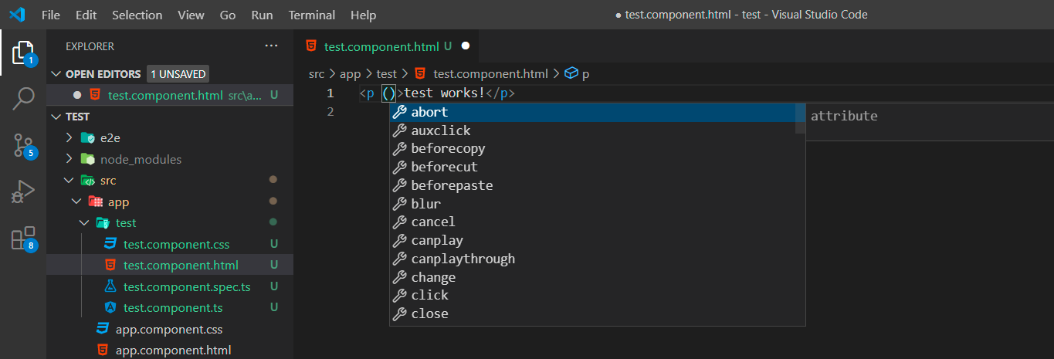Open the Extensions view icon
This screenshot has height=359, width=1054.
tap(23, 238)
